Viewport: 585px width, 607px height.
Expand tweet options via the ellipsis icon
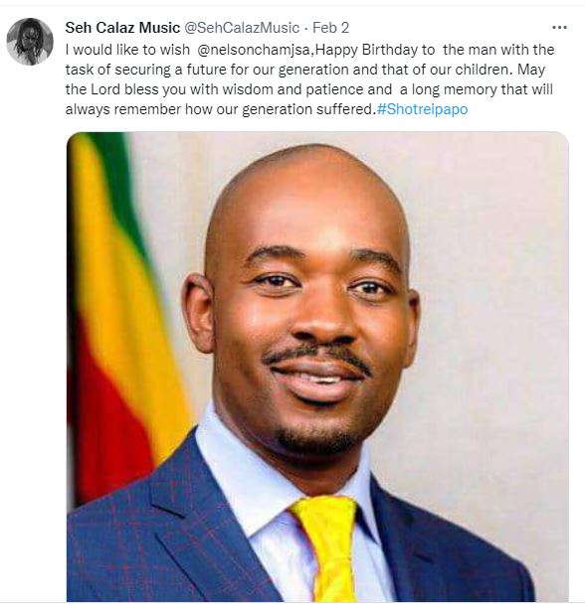(559, 28)
